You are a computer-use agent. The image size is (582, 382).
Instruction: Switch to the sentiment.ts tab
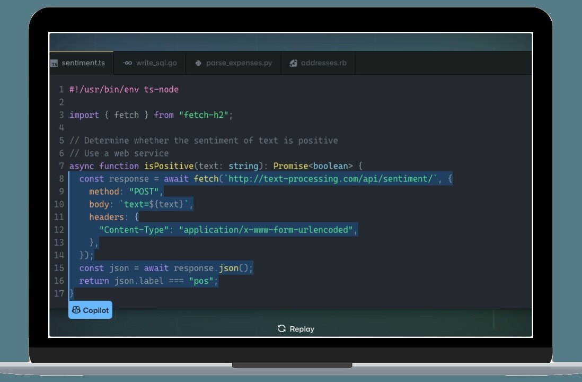pyautogui.click(x=83, y=63)
